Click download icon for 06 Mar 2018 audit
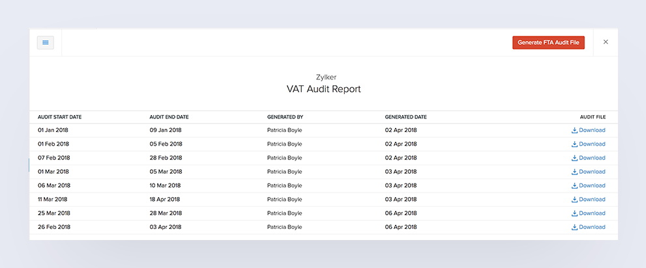The image size is (646, 268). point(574,185)
